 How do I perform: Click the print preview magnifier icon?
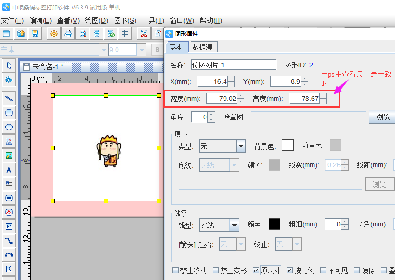pos(82,34)
